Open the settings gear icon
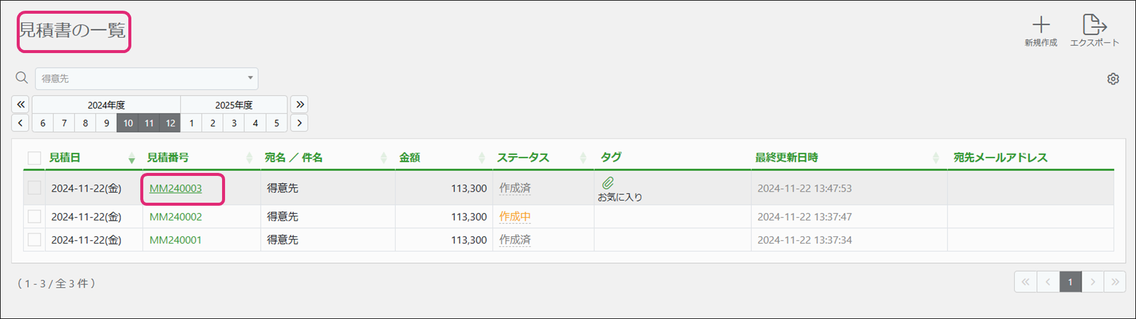The width and height of the screenshot is (1136, 319). pos(1113,79)
